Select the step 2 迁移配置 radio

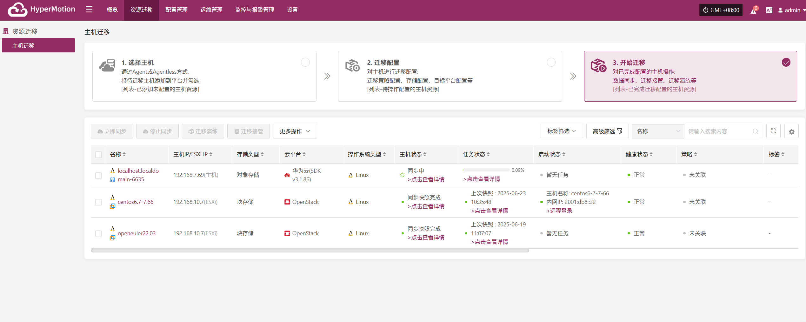point(551,62)
